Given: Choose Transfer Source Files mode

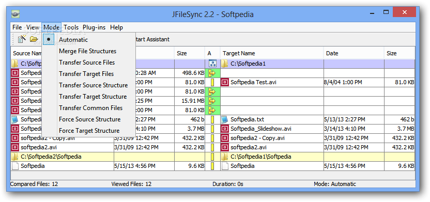Looking at the screenshot, I should (x=88, y=63).
